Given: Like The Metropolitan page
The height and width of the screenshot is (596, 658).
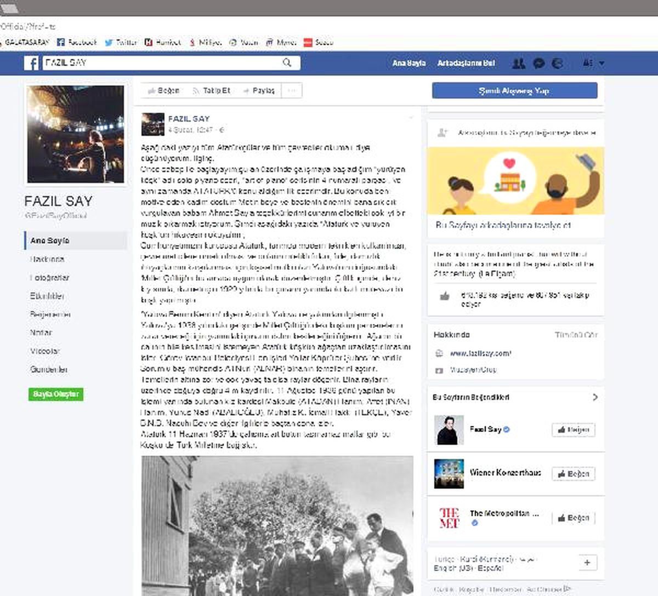Looking at the screenshot, I should [573, 518].
